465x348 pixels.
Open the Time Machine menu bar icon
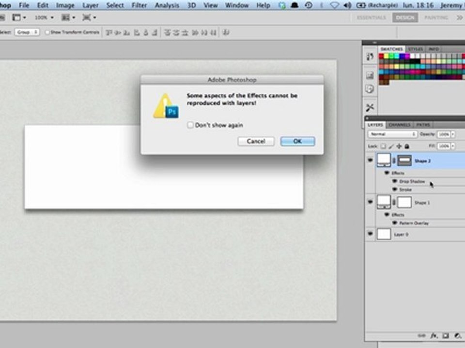309,5
